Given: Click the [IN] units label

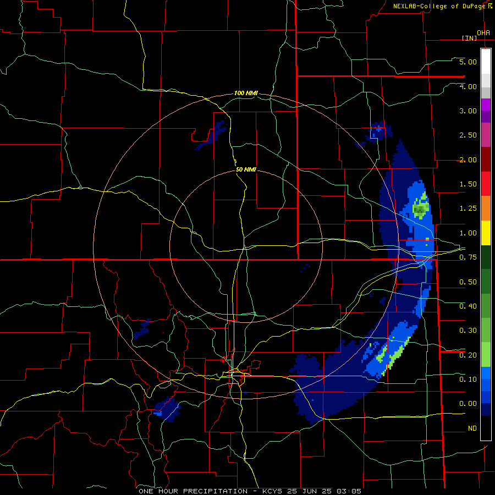Looking at the screenshot, I should 470,38.
